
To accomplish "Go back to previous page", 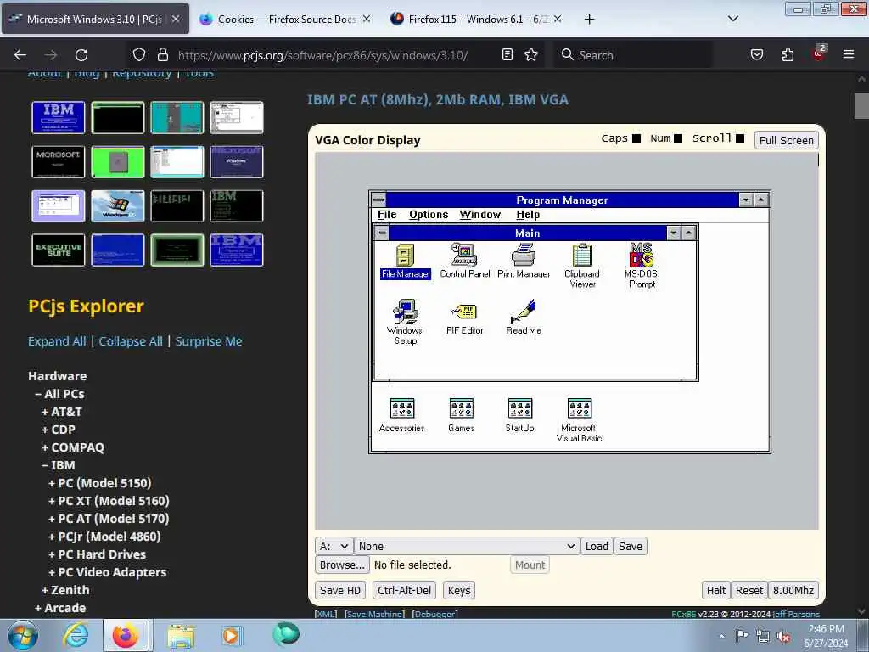I will tap(20, 55).
